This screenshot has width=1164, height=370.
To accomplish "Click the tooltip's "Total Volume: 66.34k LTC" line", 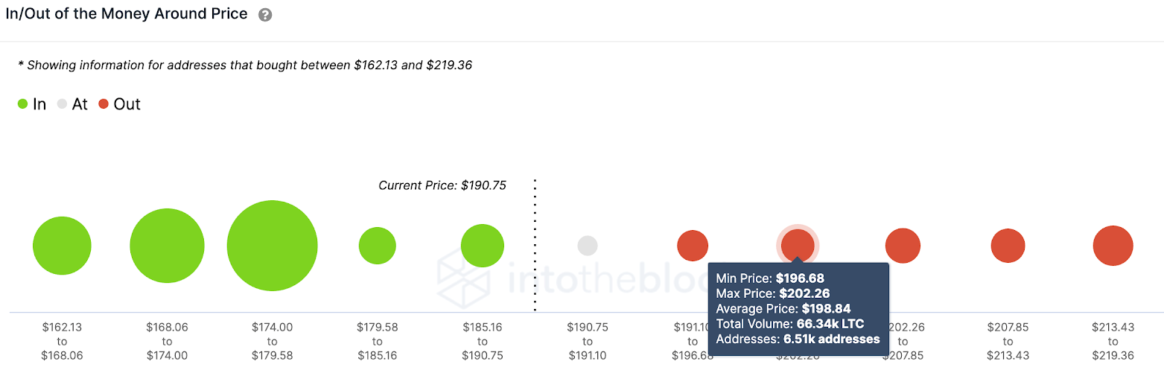I will (789, 324).
